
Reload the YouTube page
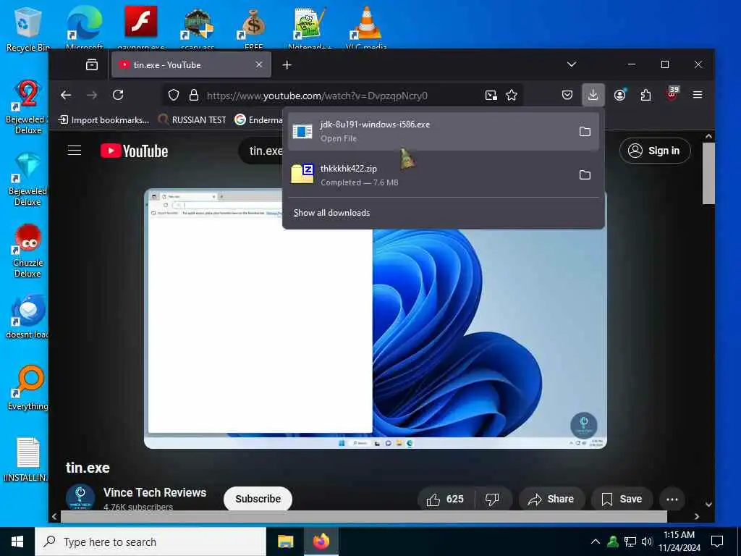118,95
